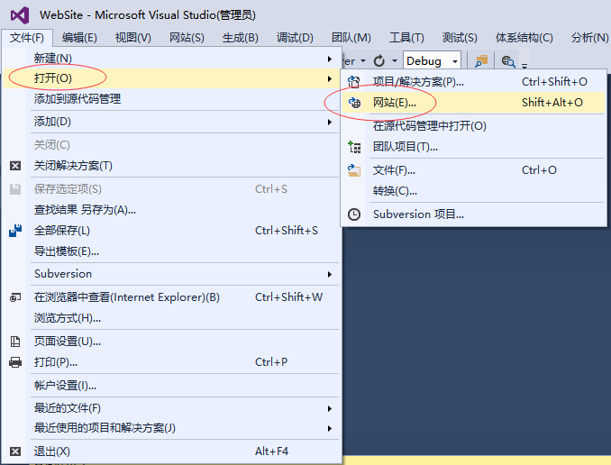This screenshot has height=465, width=611.
Task: Select 查找结果 另存为(A)...
Action: (x=171, y=210)
